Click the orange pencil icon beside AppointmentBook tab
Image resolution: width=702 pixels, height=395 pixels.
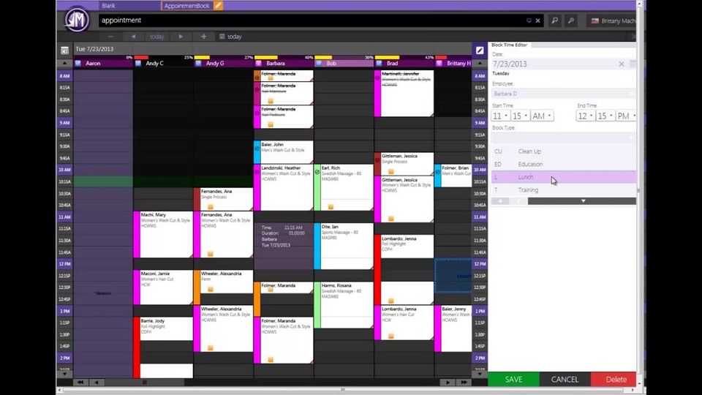tap(218, 6)
